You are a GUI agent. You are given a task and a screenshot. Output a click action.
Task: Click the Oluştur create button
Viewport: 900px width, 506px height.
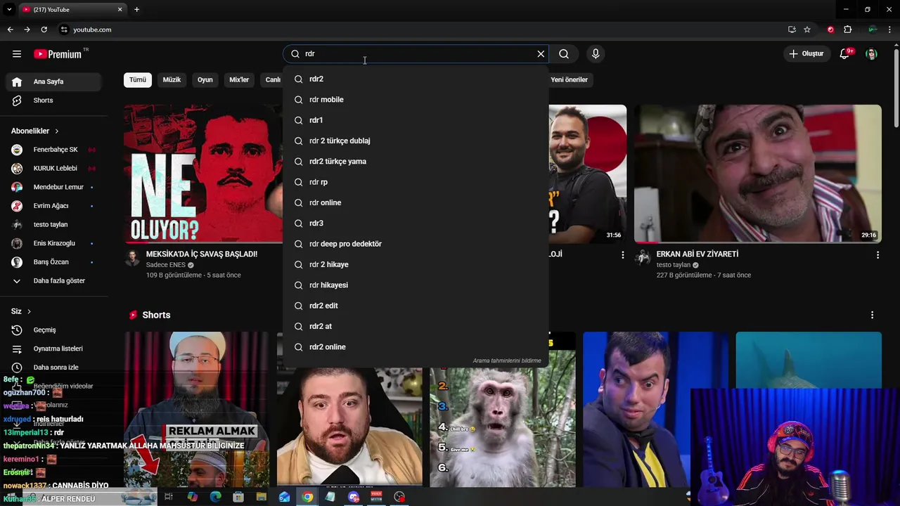806,54
